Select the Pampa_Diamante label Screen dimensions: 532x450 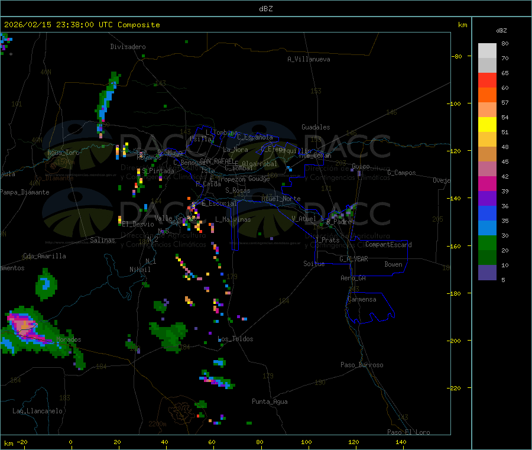click(25, 192)
